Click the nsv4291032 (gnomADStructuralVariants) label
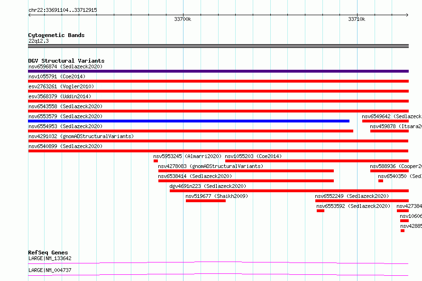422x281 pixels. tap(81, 136)
